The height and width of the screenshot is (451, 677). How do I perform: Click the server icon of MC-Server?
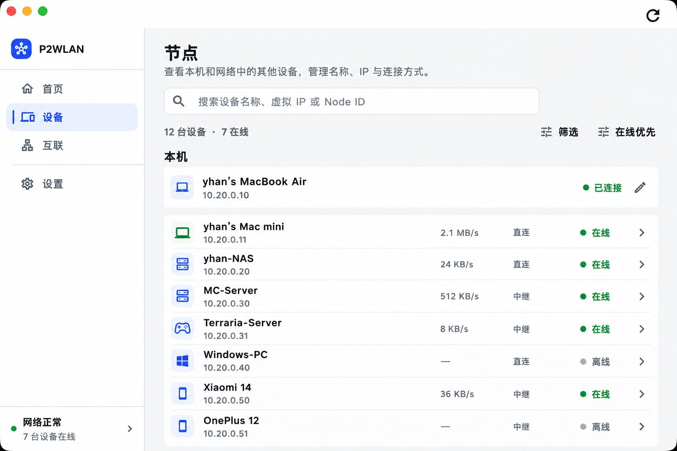click(x=182, y=296)
